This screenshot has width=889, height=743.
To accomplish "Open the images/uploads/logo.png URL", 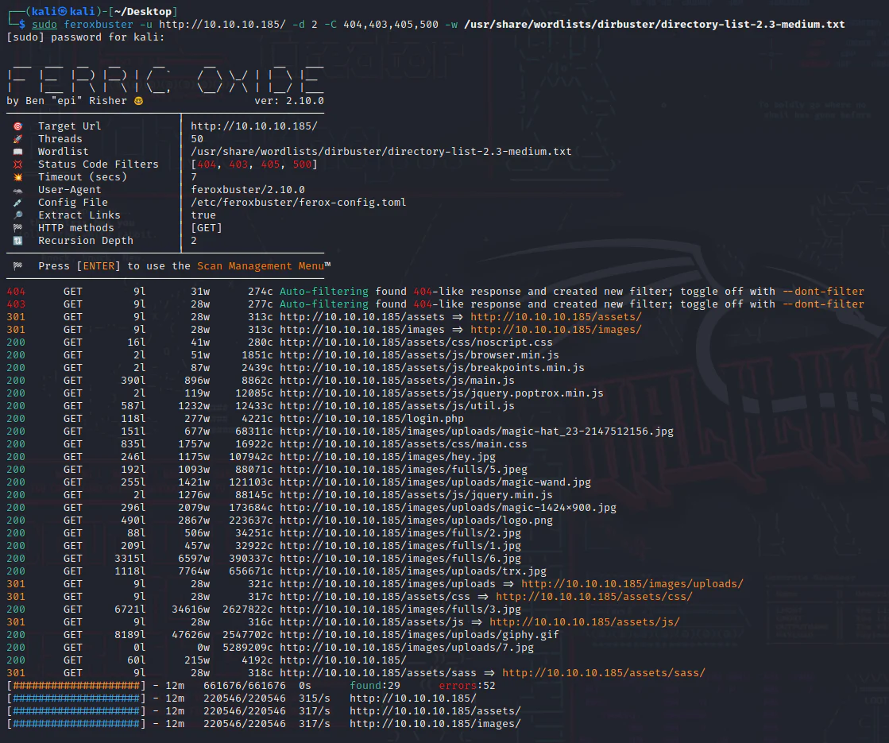I will (416, 520).
